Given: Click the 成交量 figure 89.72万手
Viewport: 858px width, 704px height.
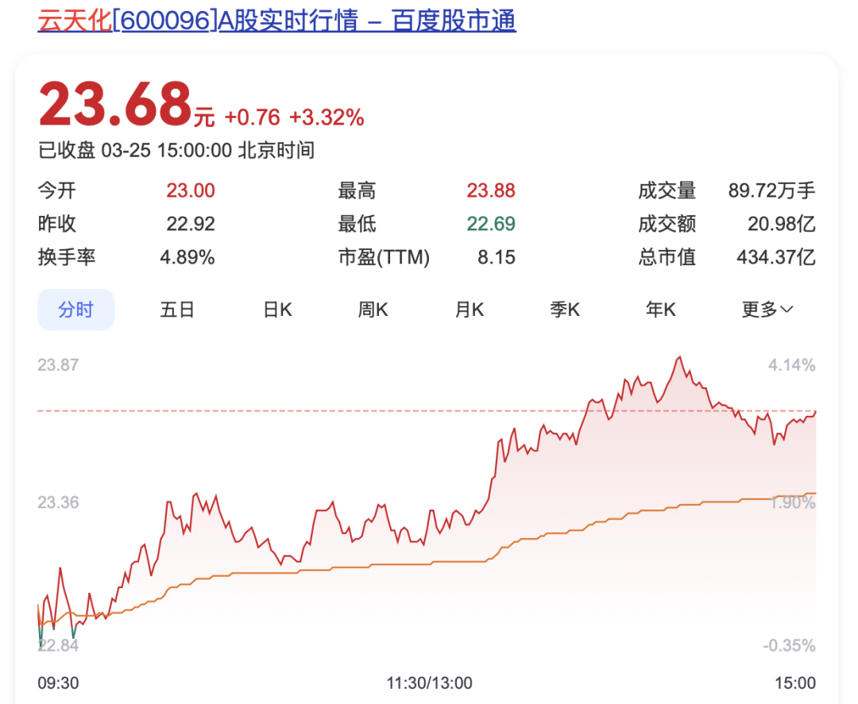Looking at the screenshot, I should [771, 190].
